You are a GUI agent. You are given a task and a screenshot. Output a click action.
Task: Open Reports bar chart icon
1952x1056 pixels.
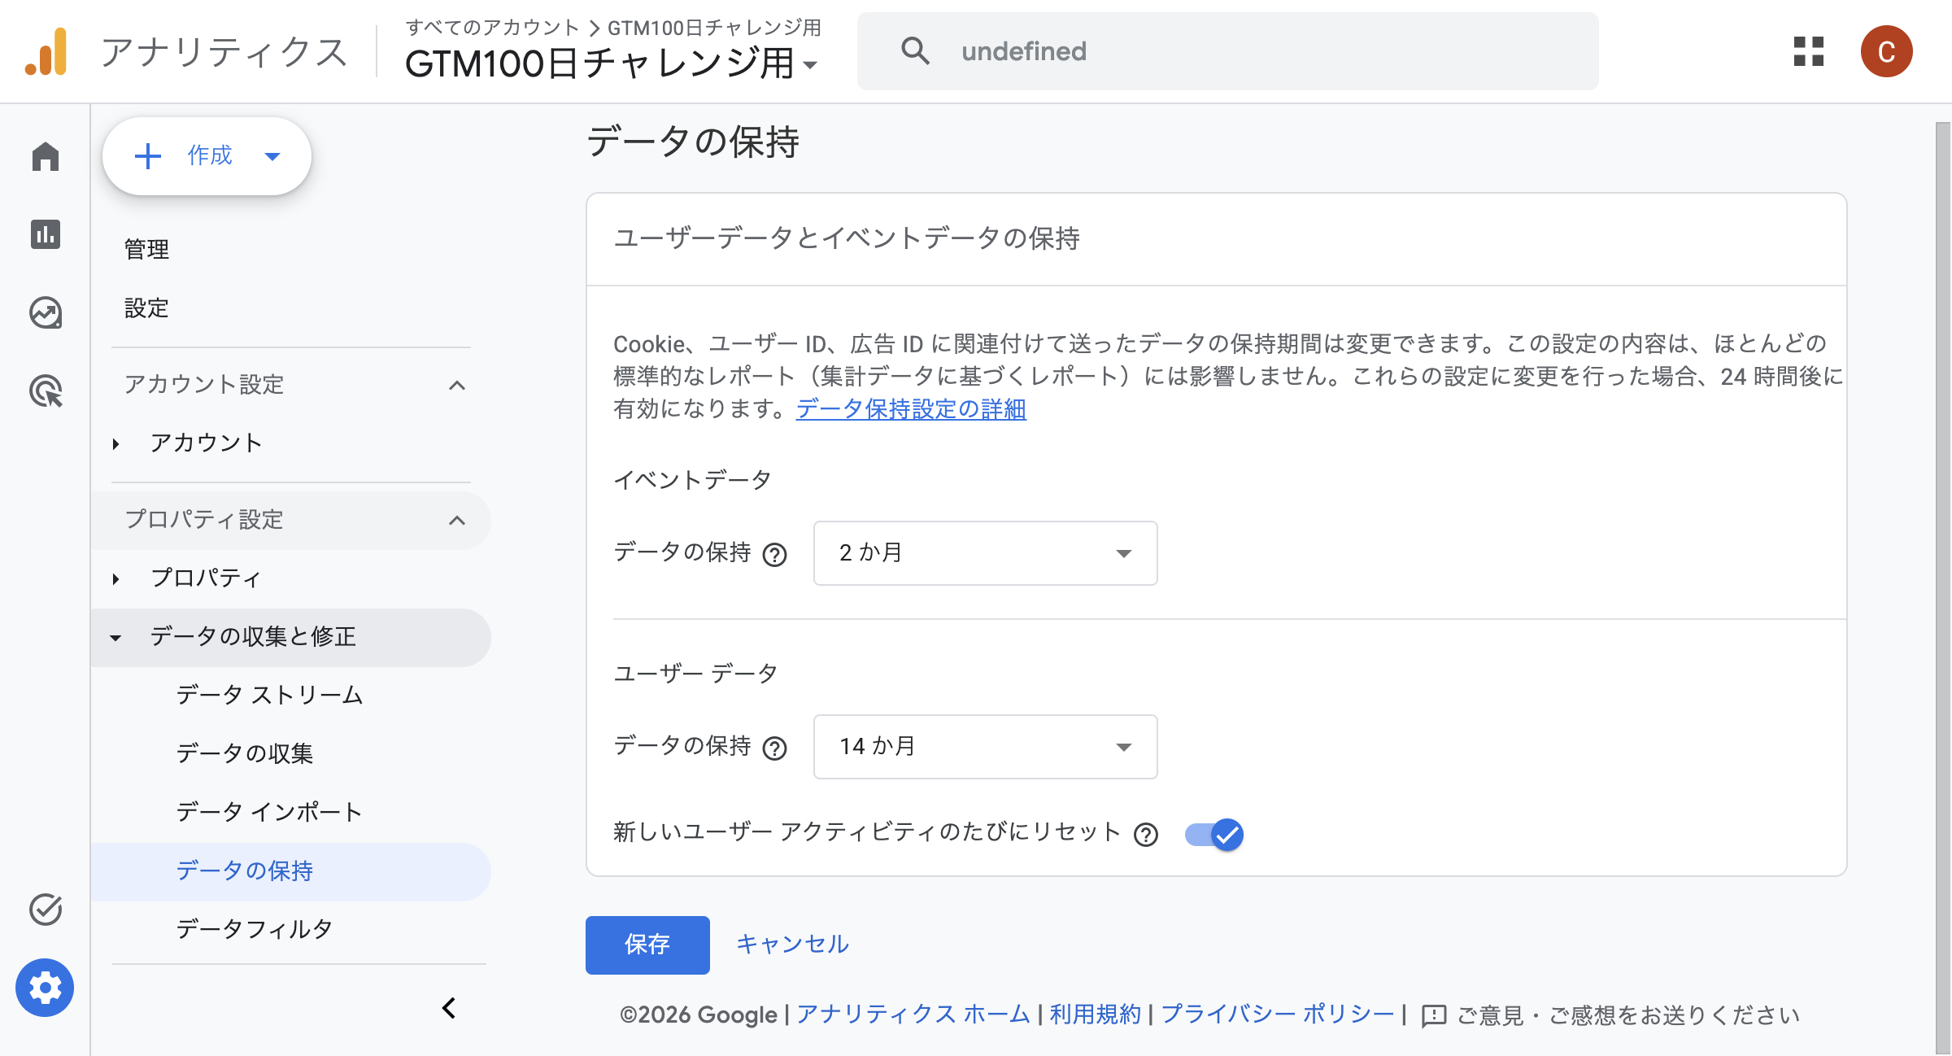46,234
